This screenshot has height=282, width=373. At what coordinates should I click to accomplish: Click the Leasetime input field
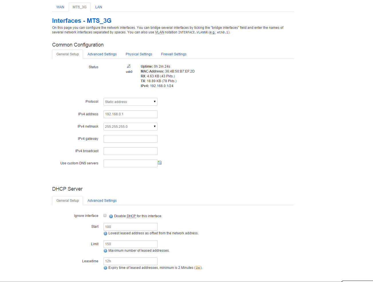point(130,261)
